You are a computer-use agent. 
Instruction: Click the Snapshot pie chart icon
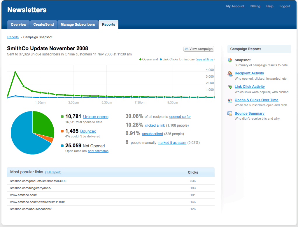coord(230,60)
